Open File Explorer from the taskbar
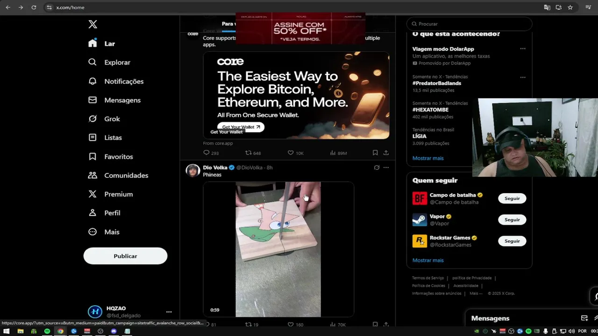Screen dimensions: 598x336 (x=20, y=331)
